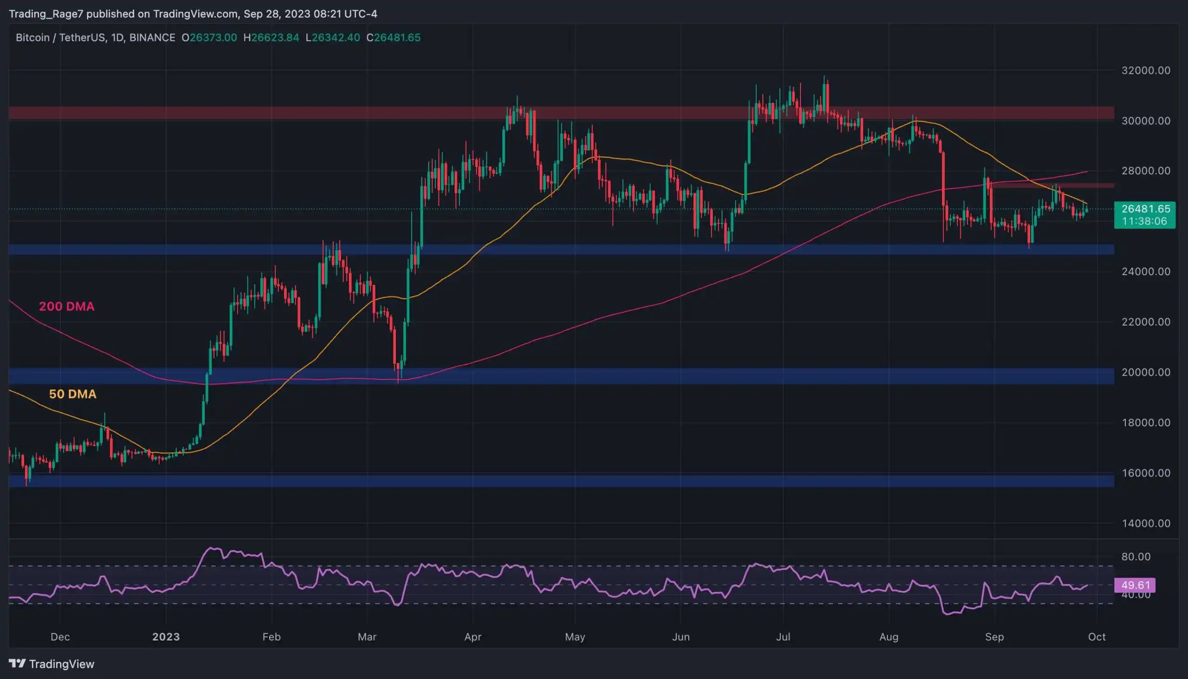
Task: Click the Aug time axis label
Action: (x=889, y=636)
